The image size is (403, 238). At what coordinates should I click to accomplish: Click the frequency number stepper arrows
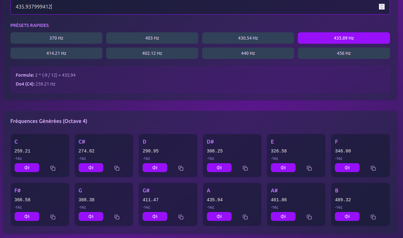[x=382, y=7]
